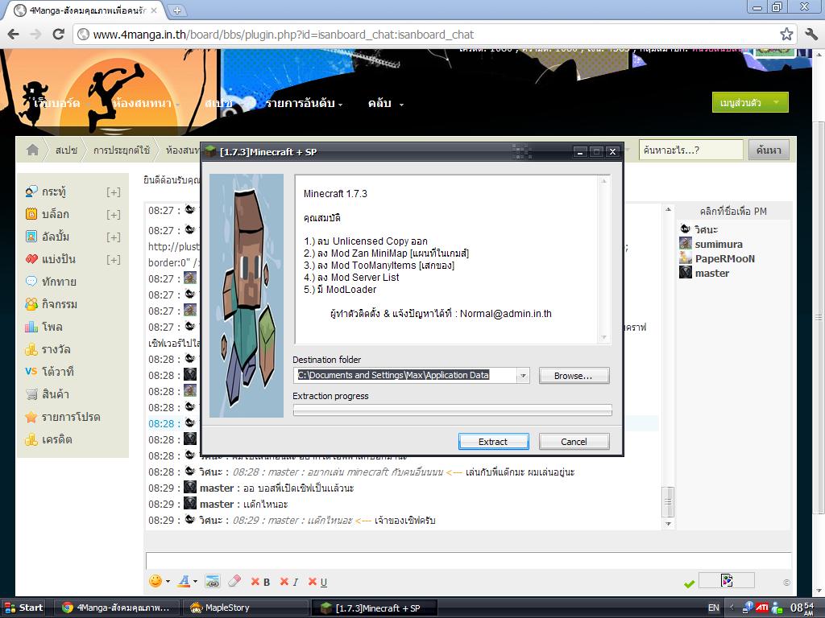Image resolution: width=825 pixels, height=618 pixels.
Task: Click the home icon in the breadcrumb
Action: [x=32, y=150]
